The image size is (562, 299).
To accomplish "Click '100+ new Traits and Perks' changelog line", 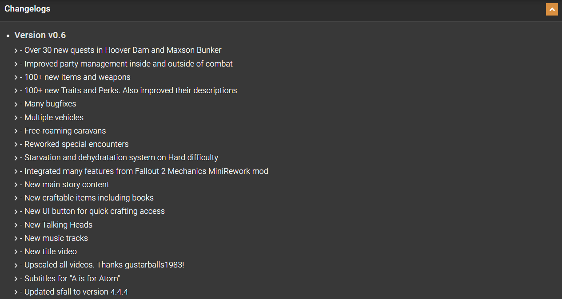I will click(x=131, y=90).
